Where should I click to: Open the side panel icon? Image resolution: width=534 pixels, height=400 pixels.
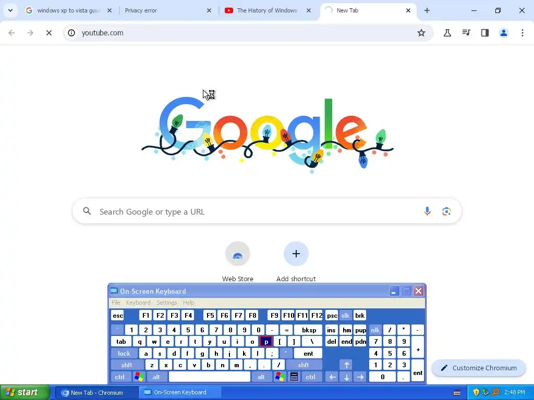click(x=485, y=33)
